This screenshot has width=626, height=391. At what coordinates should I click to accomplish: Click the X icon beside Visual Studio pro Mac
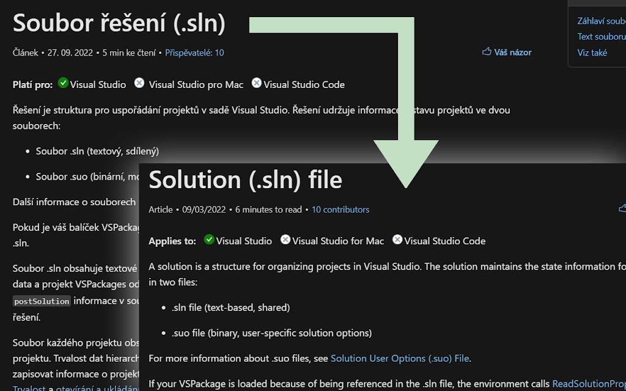139,83
